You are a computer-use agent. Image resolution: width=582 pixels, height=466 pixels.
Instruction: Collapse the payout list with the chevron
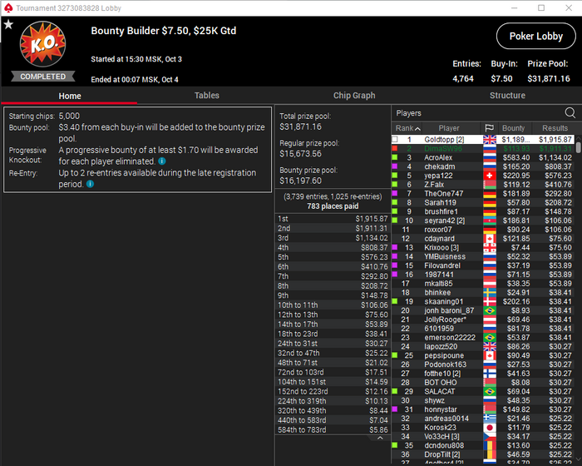pos(380,439)
